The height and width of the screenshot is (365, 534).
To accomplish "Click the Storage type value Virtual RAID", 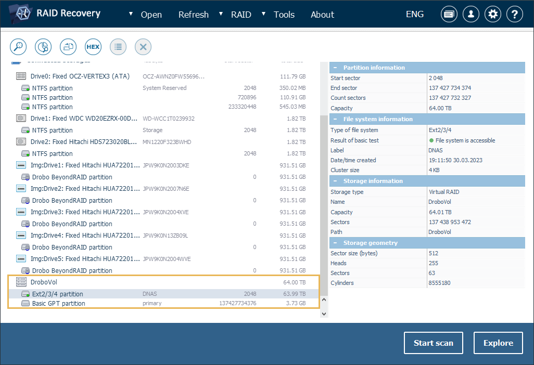I will tap(444, 192).
